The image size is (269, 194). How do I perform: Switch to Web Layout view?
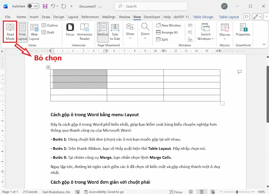click(34, 32)
